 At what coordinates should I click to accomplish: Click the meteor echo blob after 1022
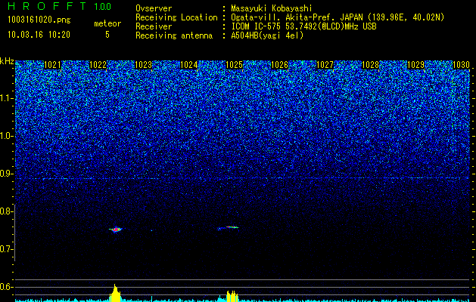[116, 230]
